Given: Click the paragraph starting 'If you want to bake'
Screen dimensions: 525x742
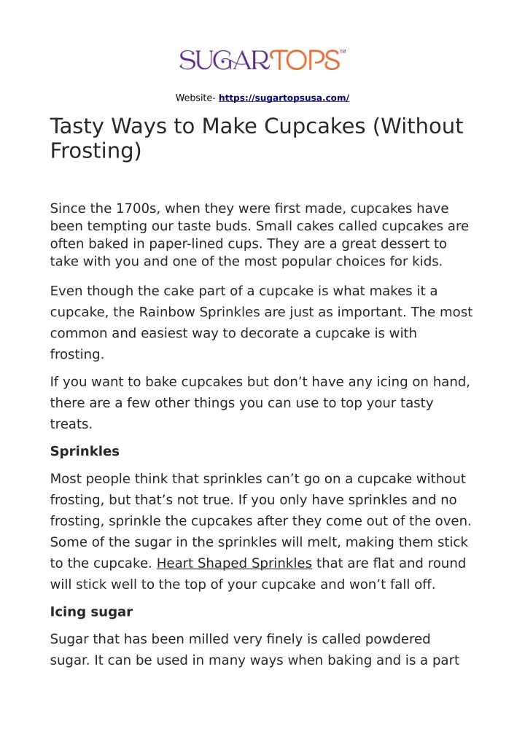Looking at the screenshot, I should point(260,402).
